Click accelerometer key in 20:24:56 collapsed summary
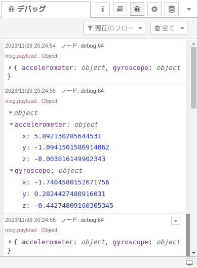This screenshot has width=198, height=268. (x=47, y=242)
